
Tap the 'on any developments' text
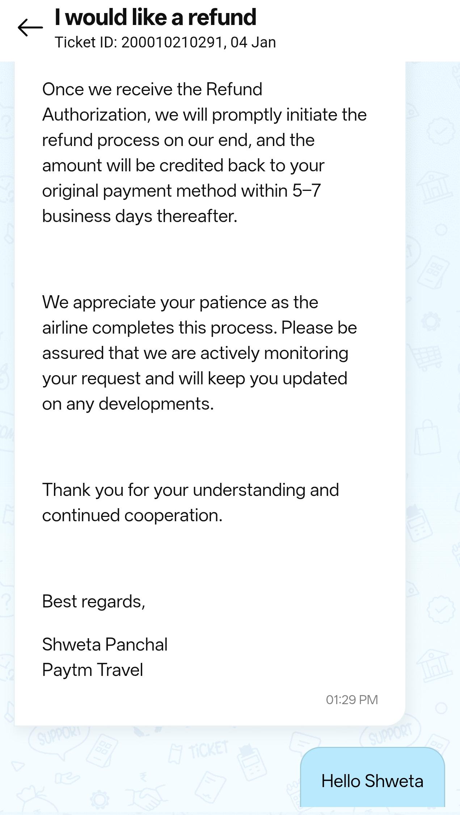coord(128,404)
